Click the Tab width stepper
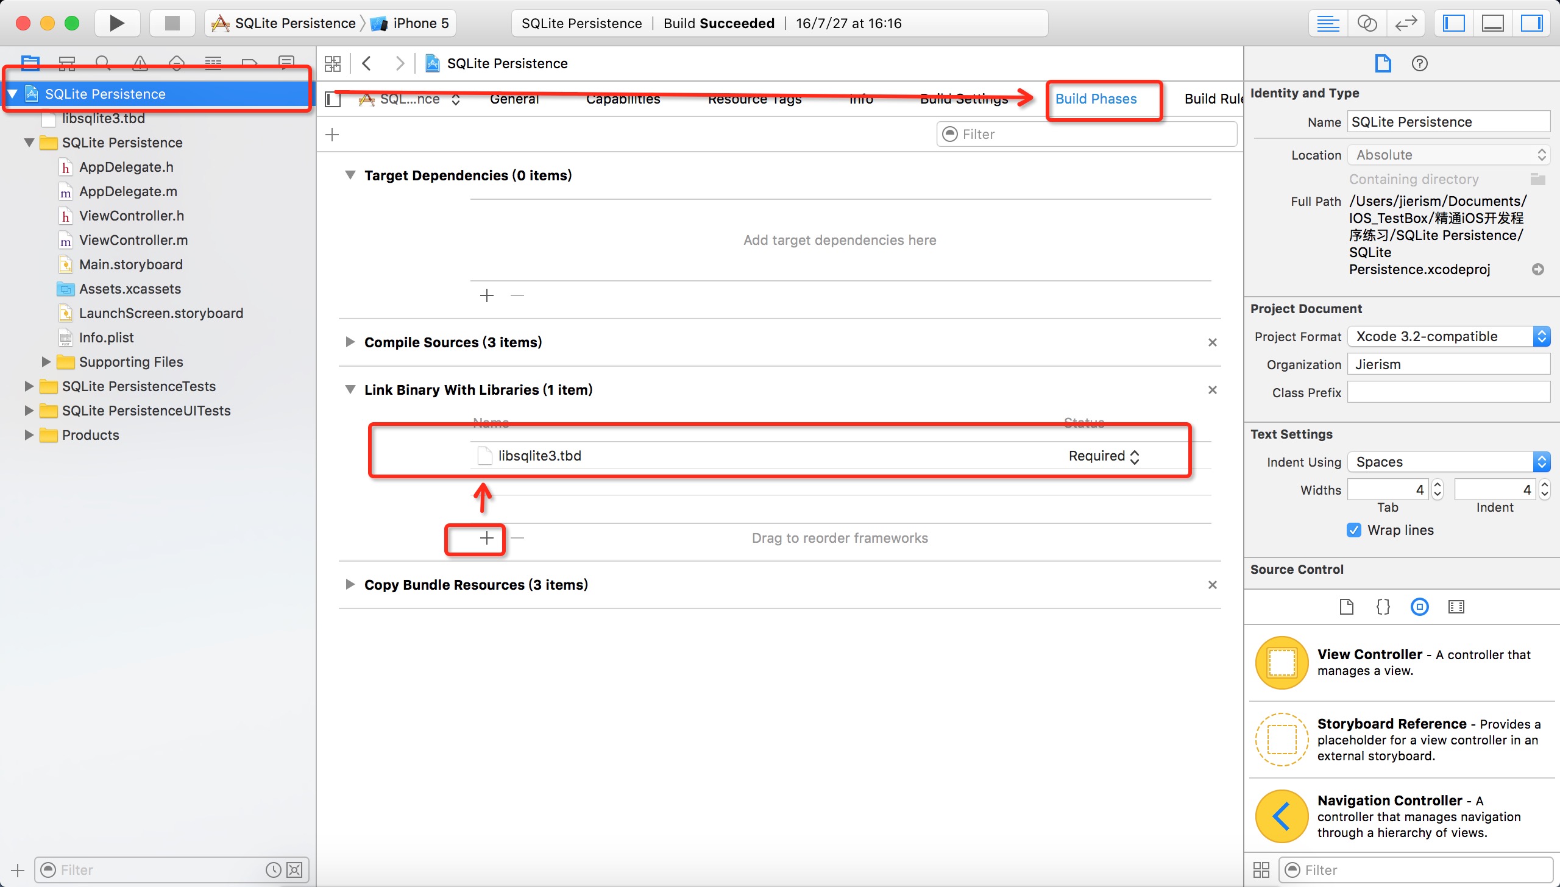Viewport: 1560px width, 887px height. (x=1438, y=490)
